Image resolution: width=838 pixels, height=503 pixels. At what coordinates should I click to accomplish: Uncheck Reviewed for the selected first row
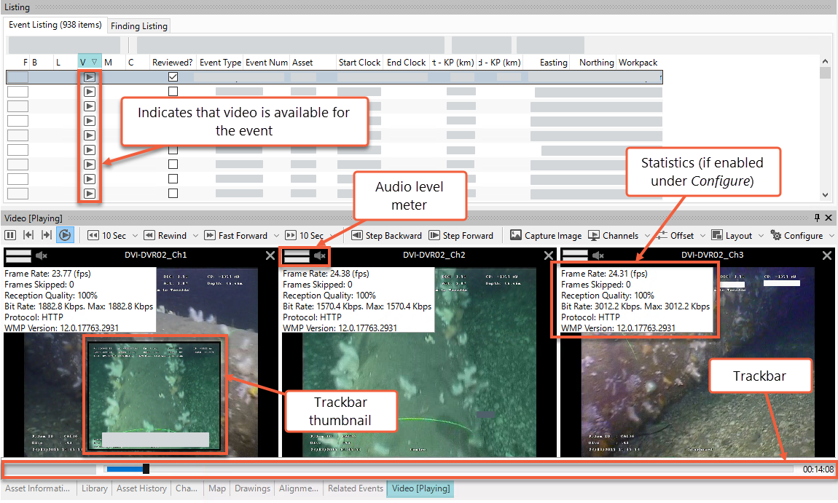tap(173, 76)
